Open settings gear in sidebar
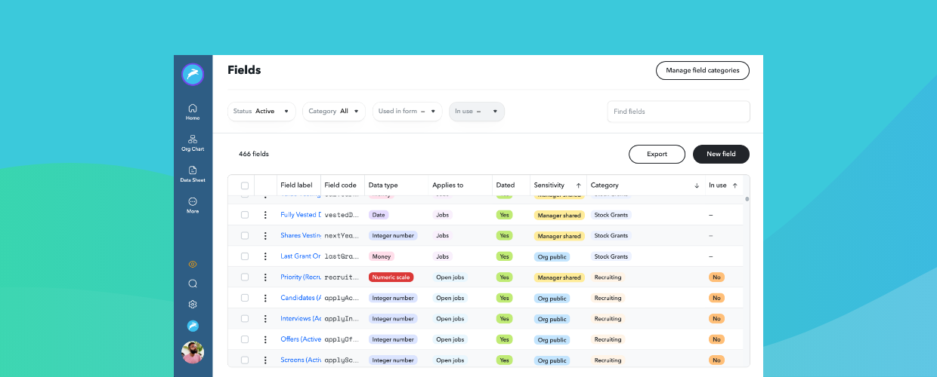The width and height of the screenshot is (937, 377). pos(193,305)
